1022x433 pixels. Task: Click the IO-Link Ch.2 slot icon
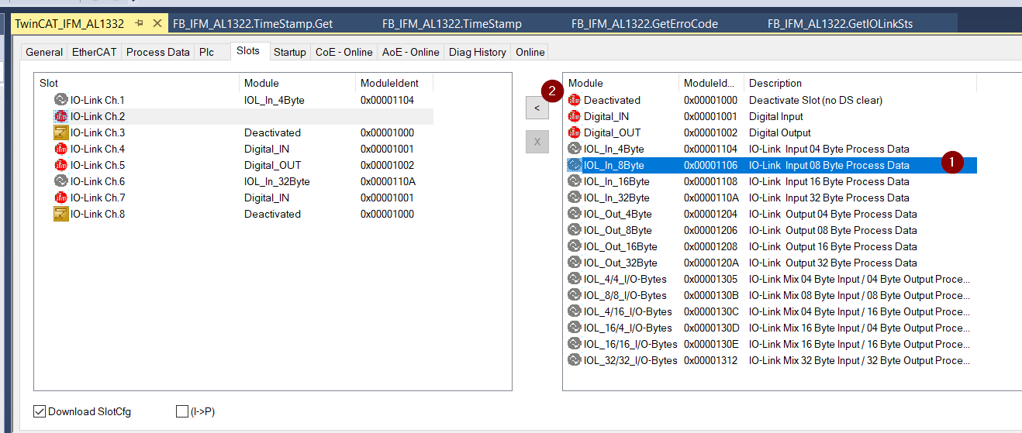pos(61,116)
